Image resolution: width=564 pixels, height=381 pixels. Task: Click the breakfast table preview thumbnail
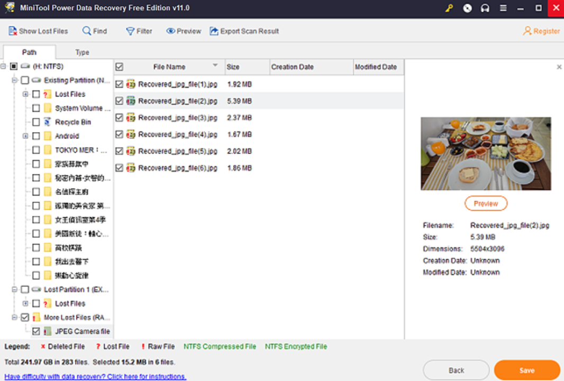(x=486, y=154)
